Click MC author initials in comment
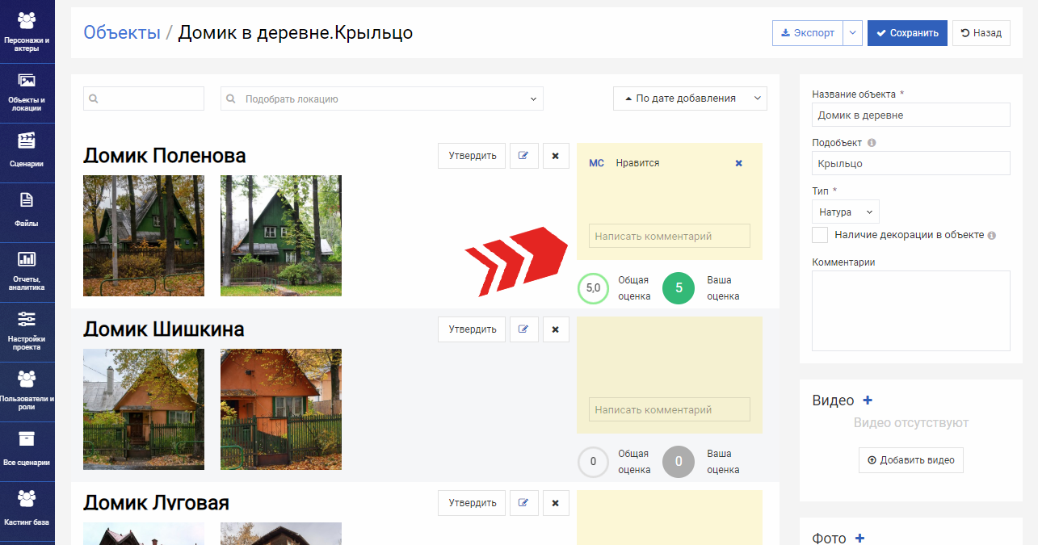 [596, 163]
